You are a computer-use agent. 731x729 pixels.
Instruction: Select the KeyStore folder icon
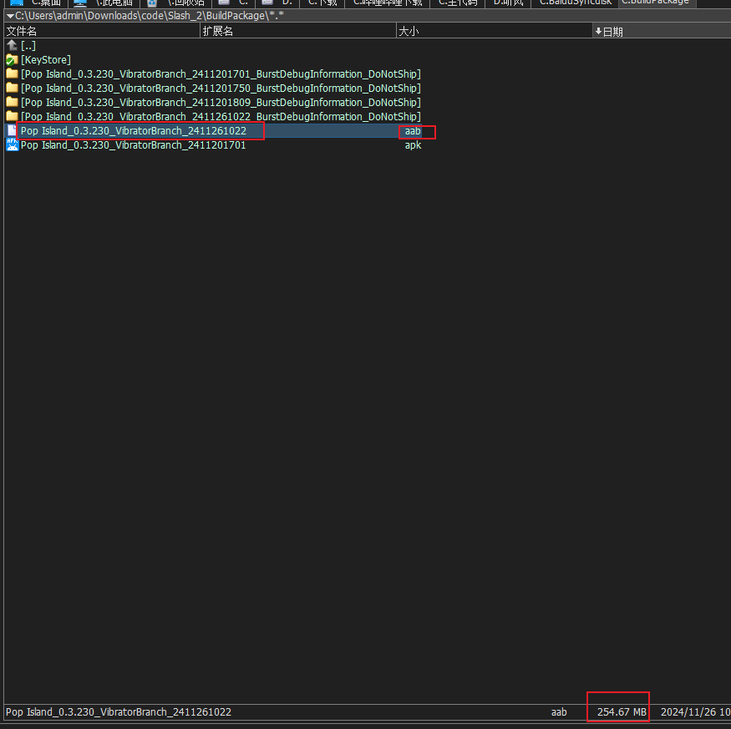[x=13, y=59]
